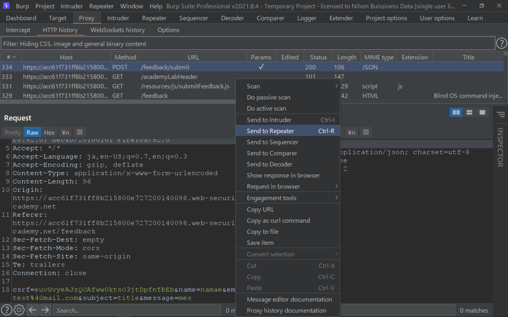Switch to the Extender tab
The image size is (508, 317).
pos(341,18)
